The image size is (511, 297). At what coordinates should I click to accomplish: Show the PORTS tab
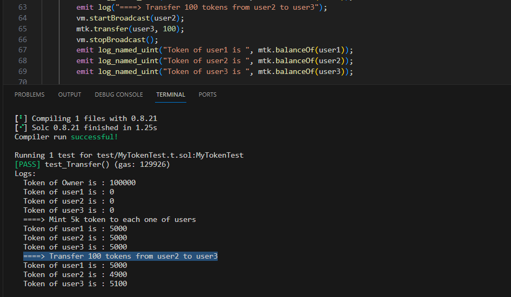[x=207, y=94]
